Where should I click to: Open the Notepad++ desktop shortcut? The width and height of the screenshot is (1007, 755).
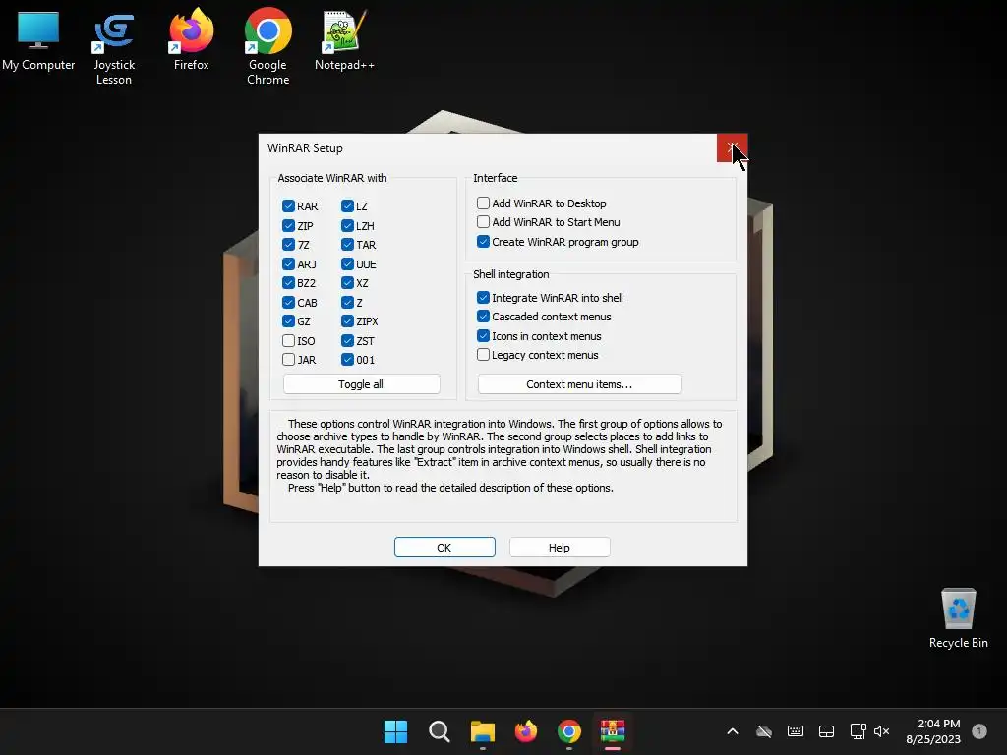344,40
